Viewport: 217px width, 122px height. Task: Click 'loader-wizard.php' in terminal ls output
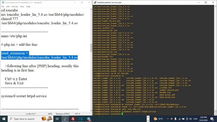(169, 90)
